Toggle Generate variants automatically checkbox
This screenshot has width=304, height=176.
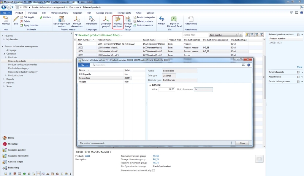(154, 170)
